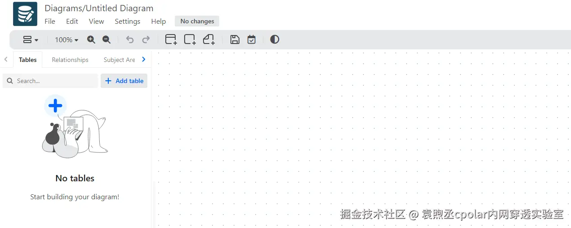Click the add table toolbar icon
Screen dimensions: 571x228
171,39
